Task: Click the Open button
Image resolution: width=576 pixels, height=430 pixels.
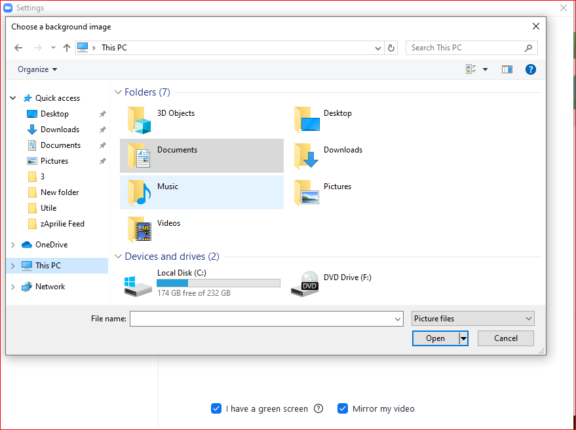Action: [x=435, y=338]
